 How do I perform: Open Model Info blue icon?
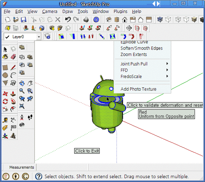pyautogui.click(x=96, y=20)
